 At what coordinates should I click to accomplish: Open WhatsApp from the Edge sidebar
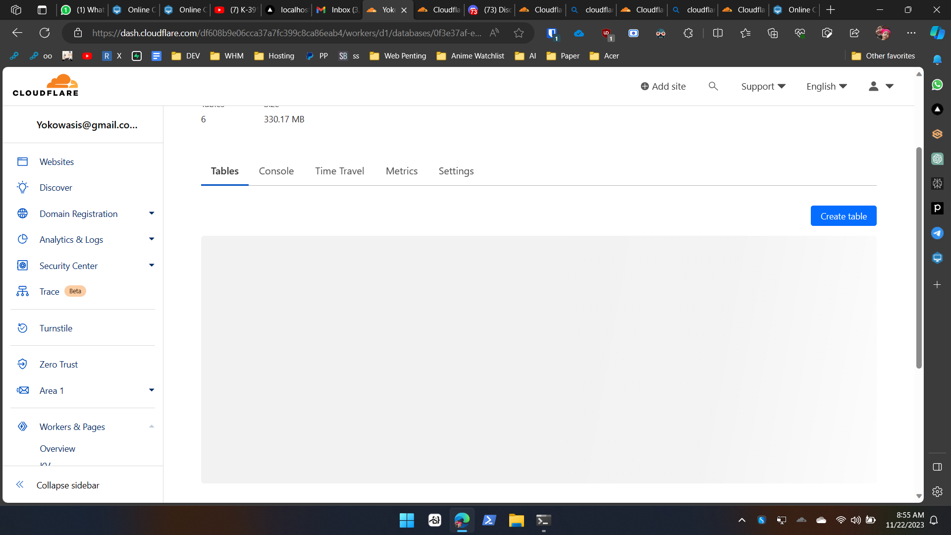[938, 85]
